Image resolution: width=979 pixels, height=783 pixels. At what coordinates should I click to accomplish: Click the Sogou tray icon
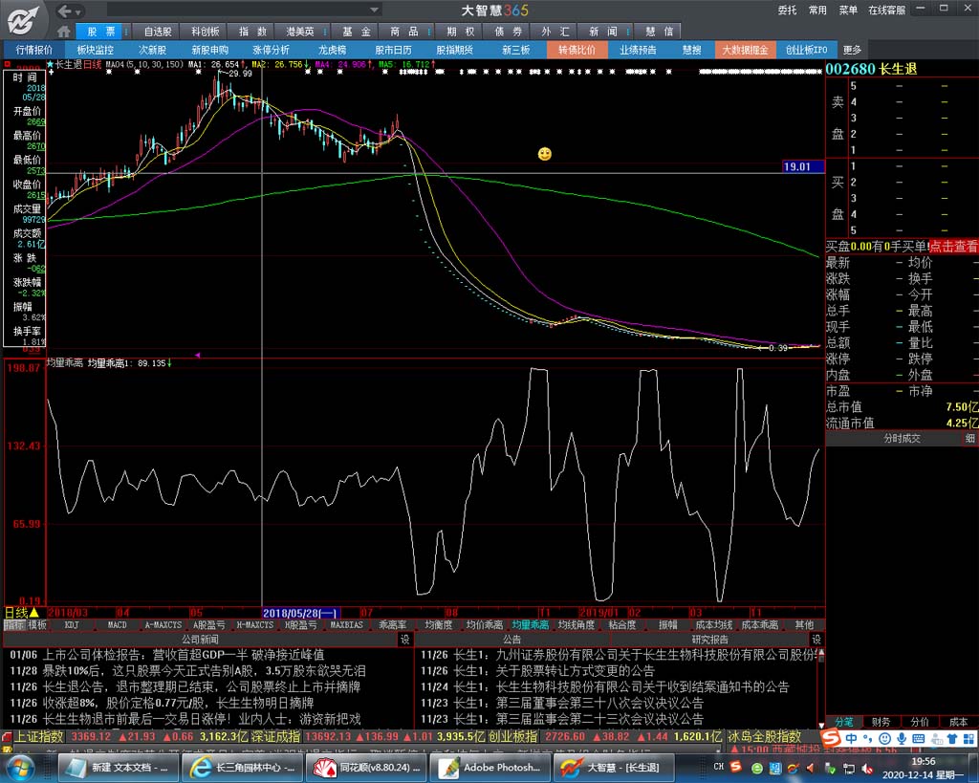click(x=737, y=767)
